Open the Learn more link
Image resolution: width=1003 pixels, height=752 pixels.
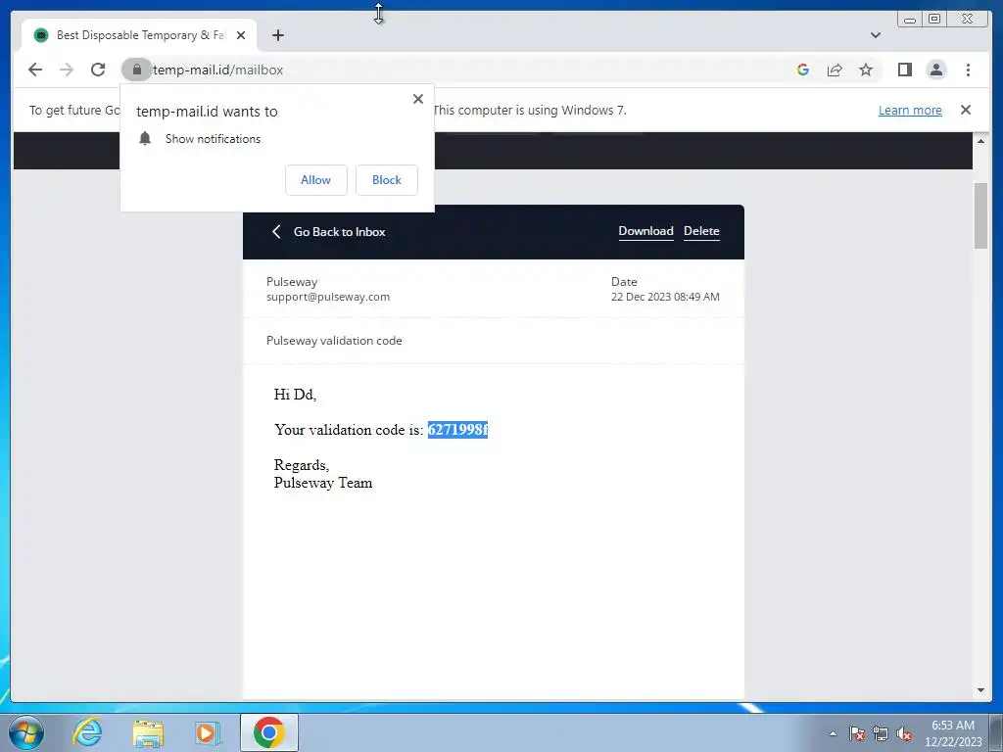point(910,110)
